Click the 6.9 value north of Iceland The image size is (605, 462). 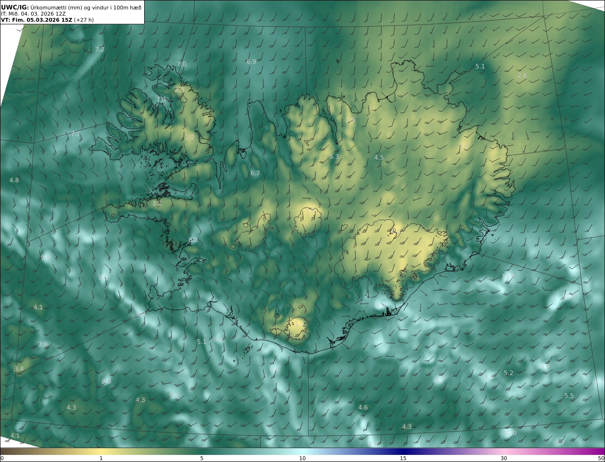(251, 61)
